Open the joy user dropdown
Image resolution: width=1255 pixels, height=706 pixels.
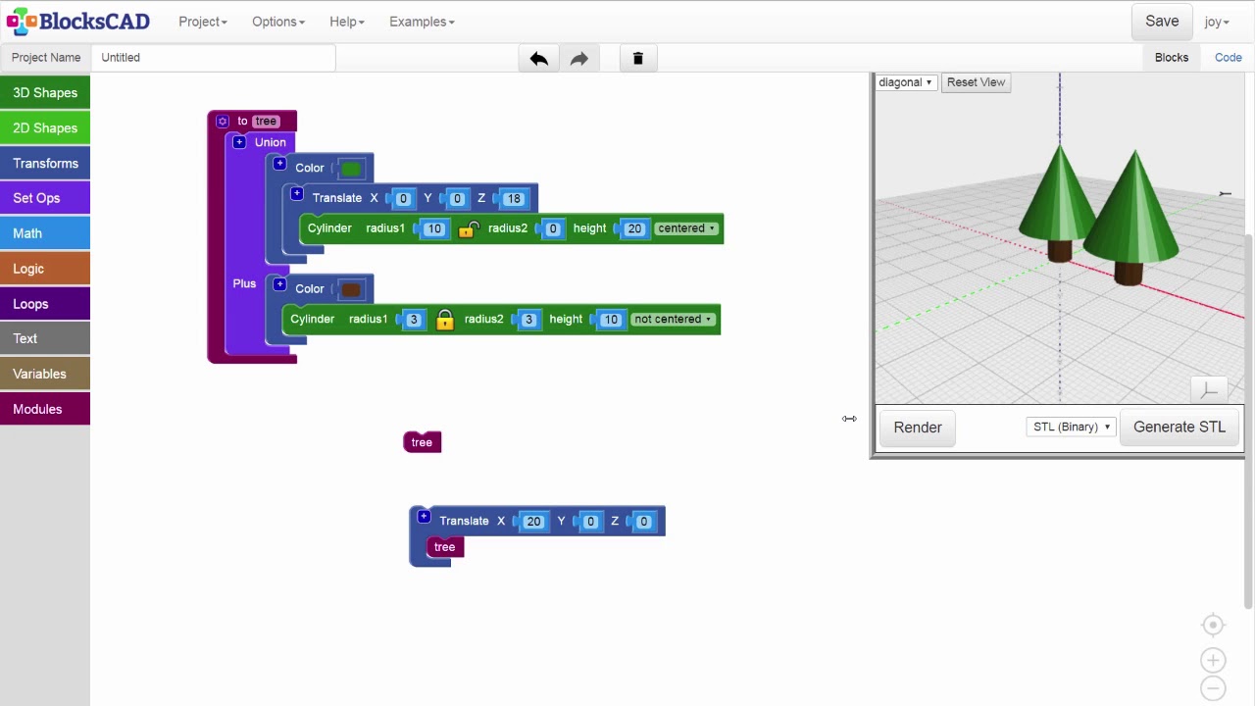[x=1217, y=22]
